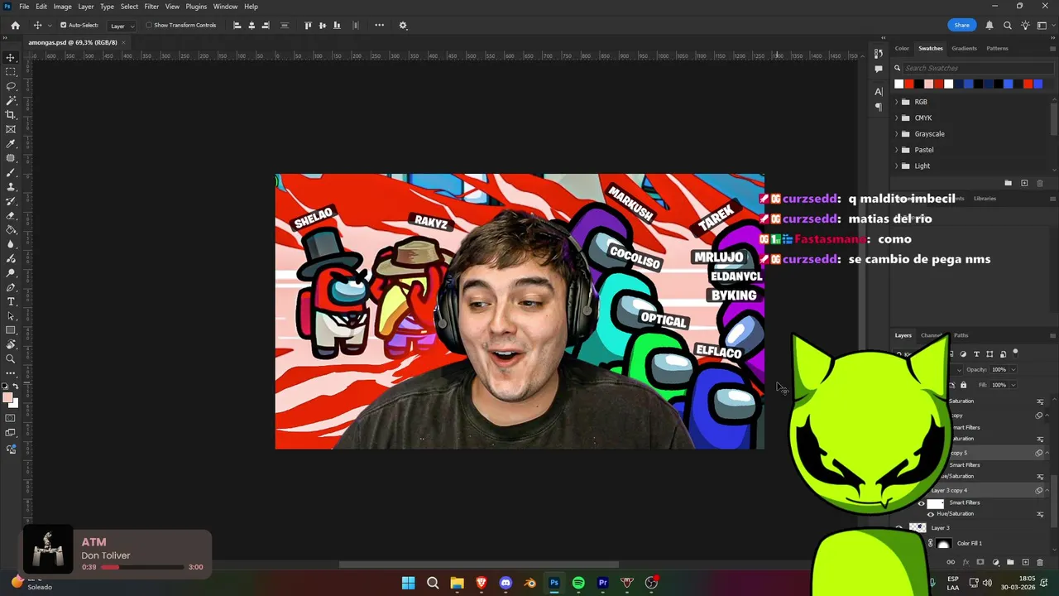Select the Lasso tool

pyautogui.click(x=11, y=86)
